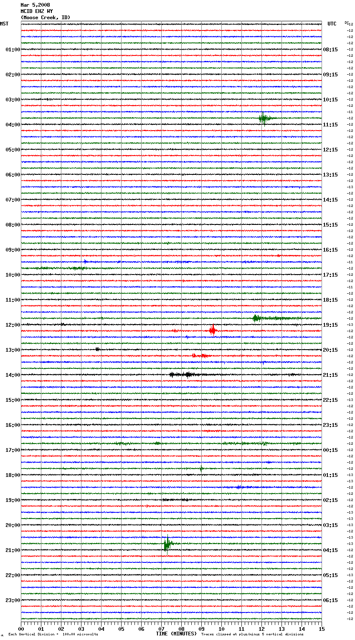Click the 23:15 UTC time label

(330, 425)
